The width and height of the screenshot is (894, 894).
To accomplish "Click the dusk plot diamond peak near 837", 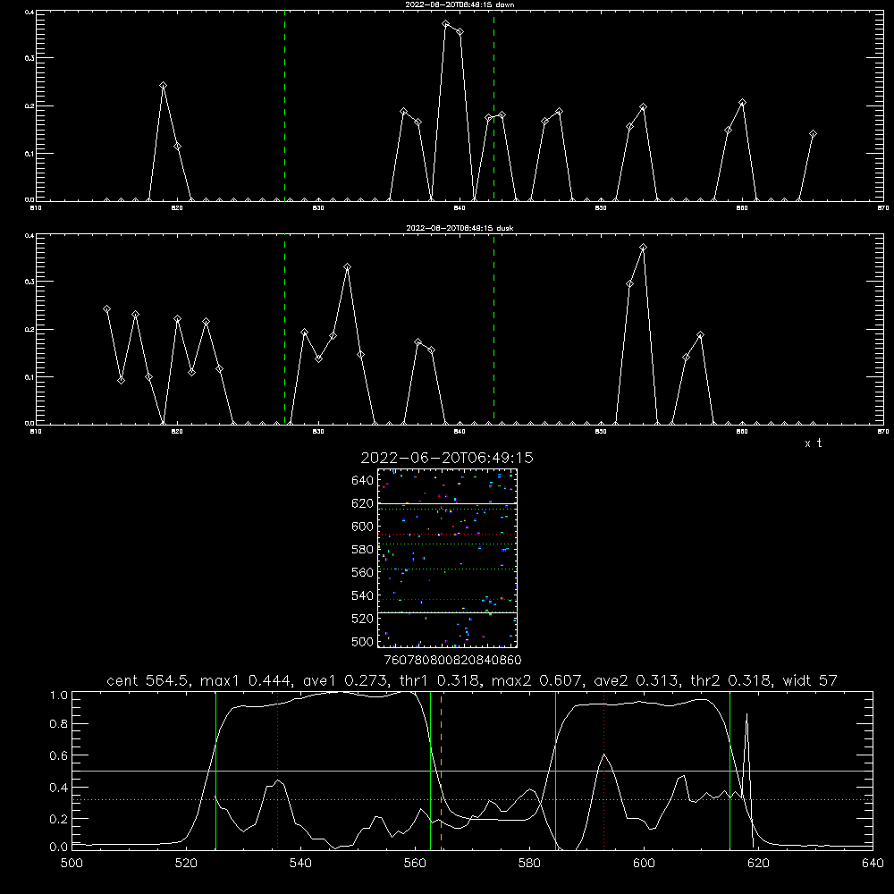I will tap(417, 342).
